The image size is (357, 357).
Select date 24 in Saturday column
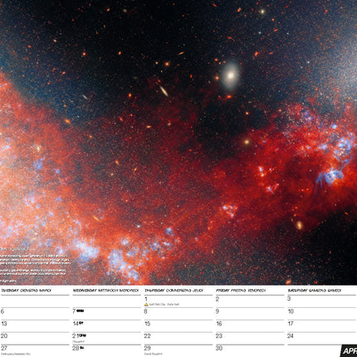[x=291, y=336]
